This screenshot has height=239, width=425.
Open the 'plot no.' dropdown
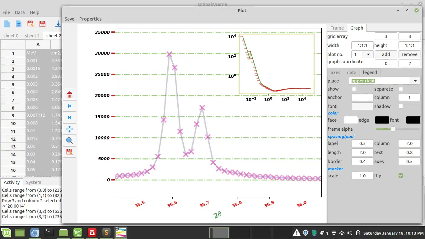pos(368,54)
